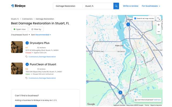Focus the Stuart, FL location field
172x107 pixels.
98,6
